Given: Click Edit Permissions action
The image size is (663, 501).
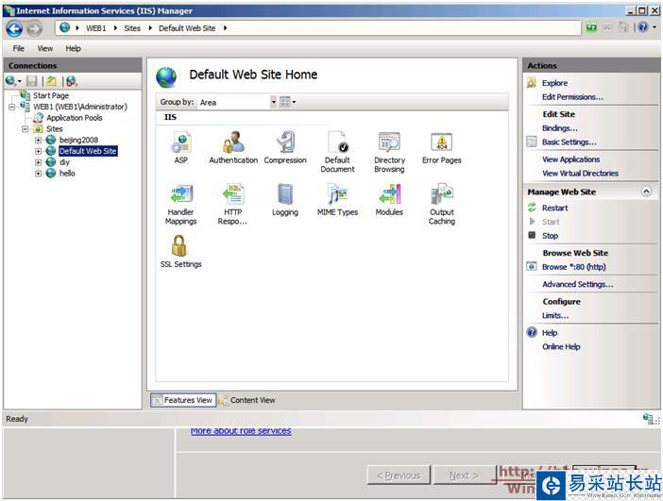Looking at the screenshot, I should pos(572,97).
